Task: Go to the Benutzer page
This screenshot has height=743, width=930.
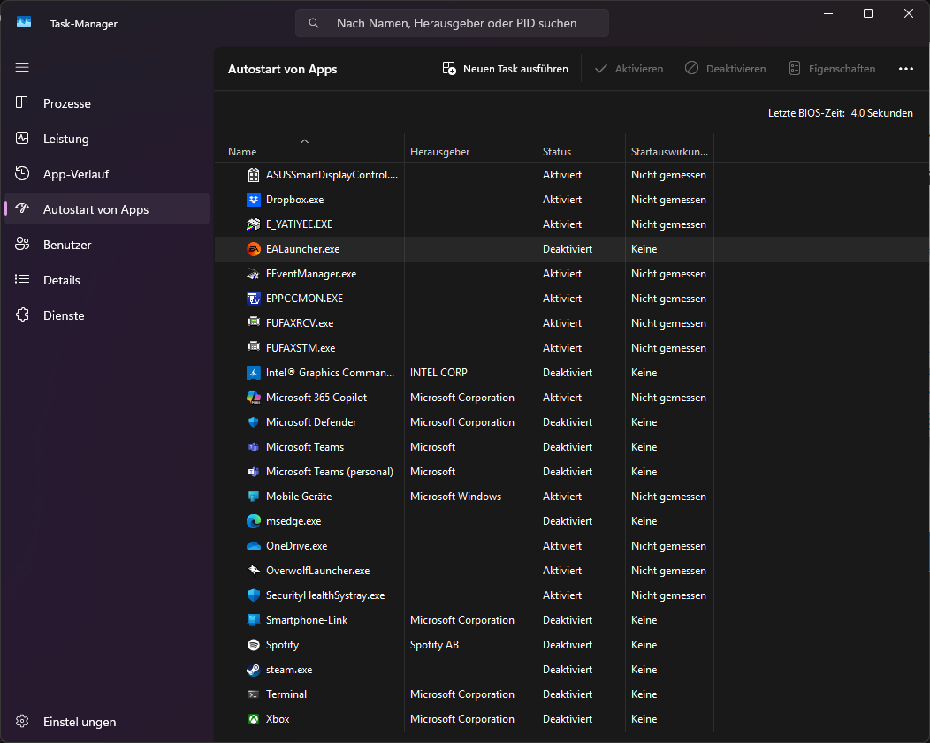Action: click(107, 245)
